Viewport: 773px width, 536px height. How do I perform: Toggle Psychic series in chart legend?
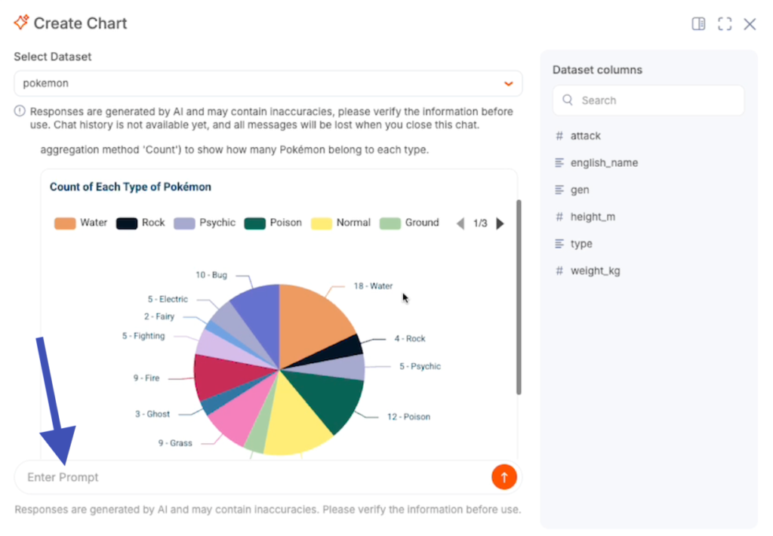pos(205,223)
